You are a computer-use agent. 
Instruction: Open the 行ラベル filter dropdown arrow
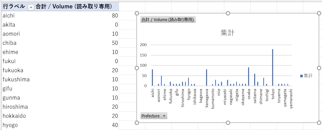(31, 7)
